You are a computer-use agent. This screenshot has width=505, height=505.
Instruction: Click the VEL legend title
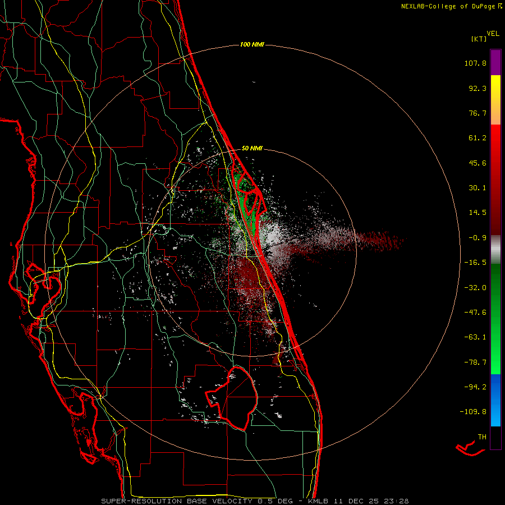point(493,34)
